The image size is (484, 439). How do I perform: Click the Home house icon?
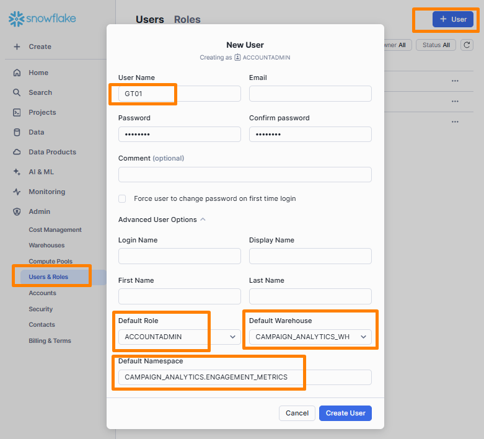coord(17,73)
